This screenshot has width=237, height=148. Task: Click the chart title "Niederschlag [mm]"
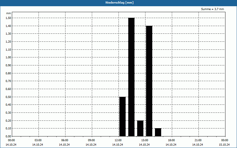click(119, 3)
